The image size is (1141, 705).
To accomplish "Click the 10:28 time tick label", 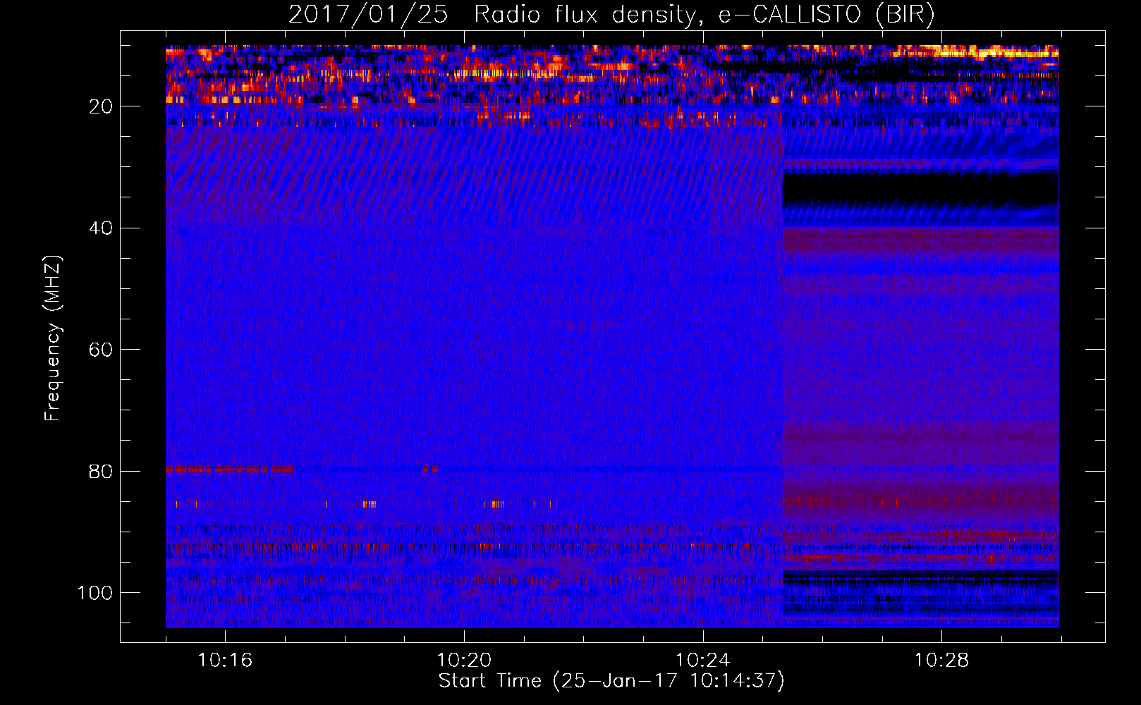I will (942, 661).
